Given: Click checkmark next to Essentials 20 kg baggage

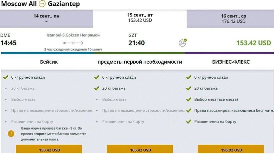Looking at the screenshot, I should (97, 88).
